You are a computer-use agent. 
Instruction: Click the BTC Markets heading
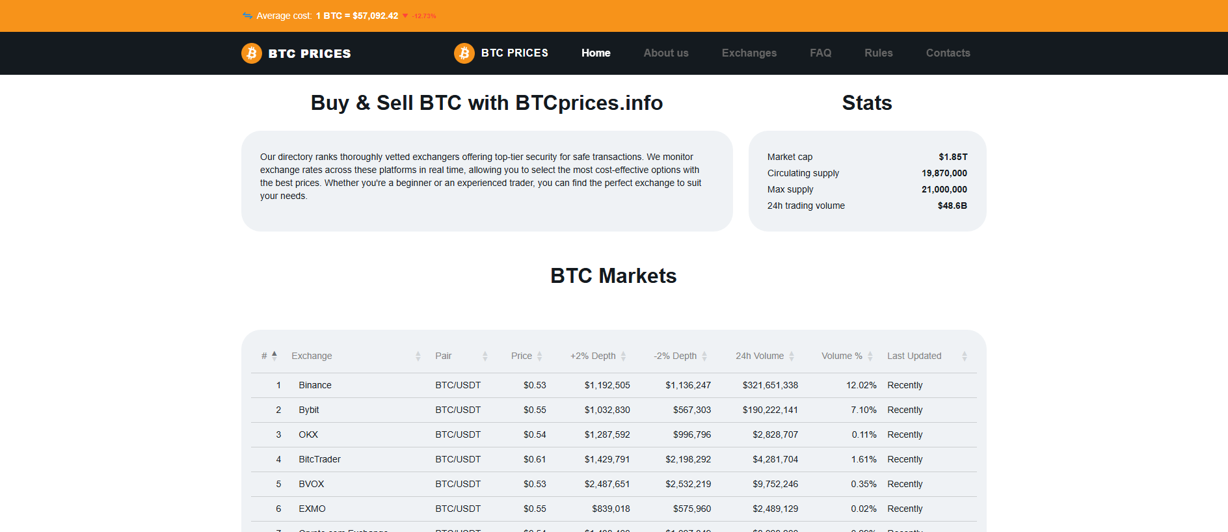(x=613, y=276)
